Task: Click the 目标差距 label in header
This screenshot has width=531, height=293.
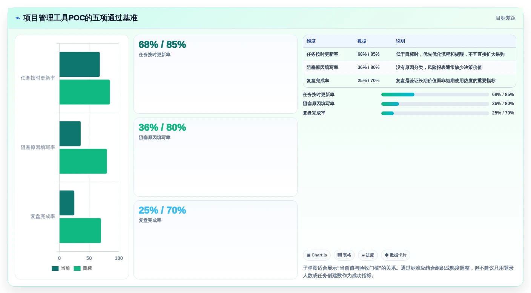Action: (505, 18)
